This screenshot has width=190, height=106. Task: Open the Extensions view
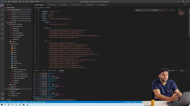(x=2, y=24)
